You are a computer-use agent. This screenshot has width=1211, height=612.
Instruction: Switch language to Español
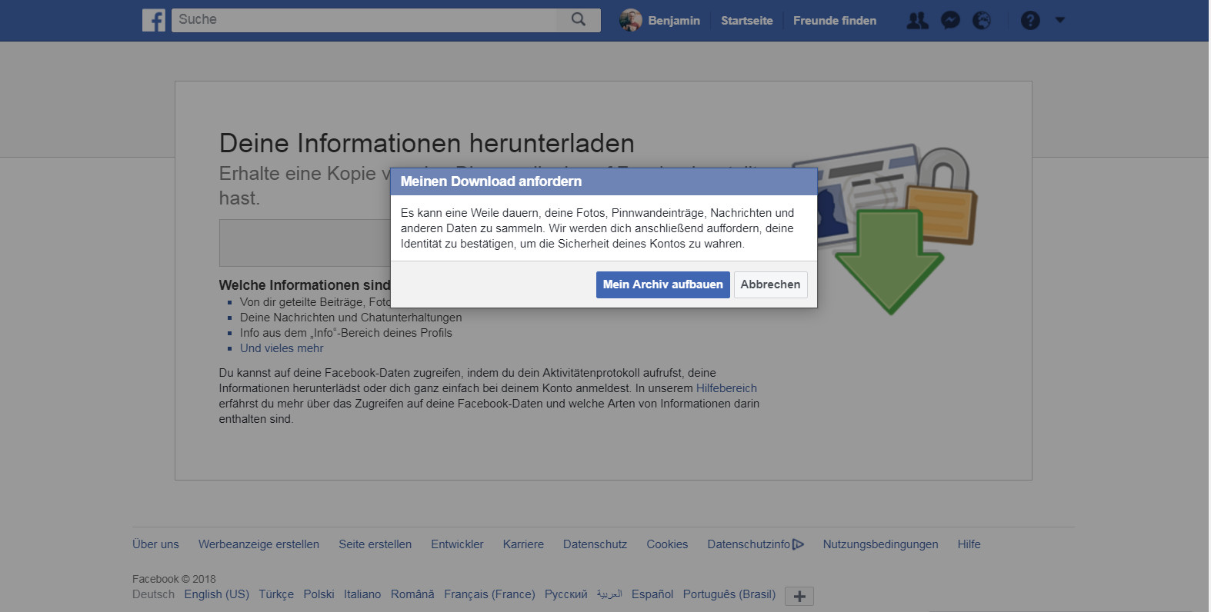(x=652, y=594)
